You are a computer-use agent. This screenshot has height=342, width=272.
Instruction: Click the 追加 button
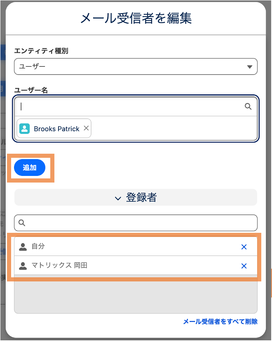coord(30,168)
